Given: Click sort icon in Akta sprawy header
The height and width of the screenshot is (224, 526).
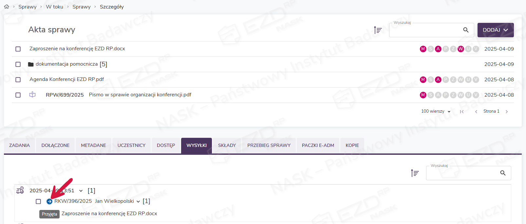Looking at the screenshot, I should pos(378,30).
